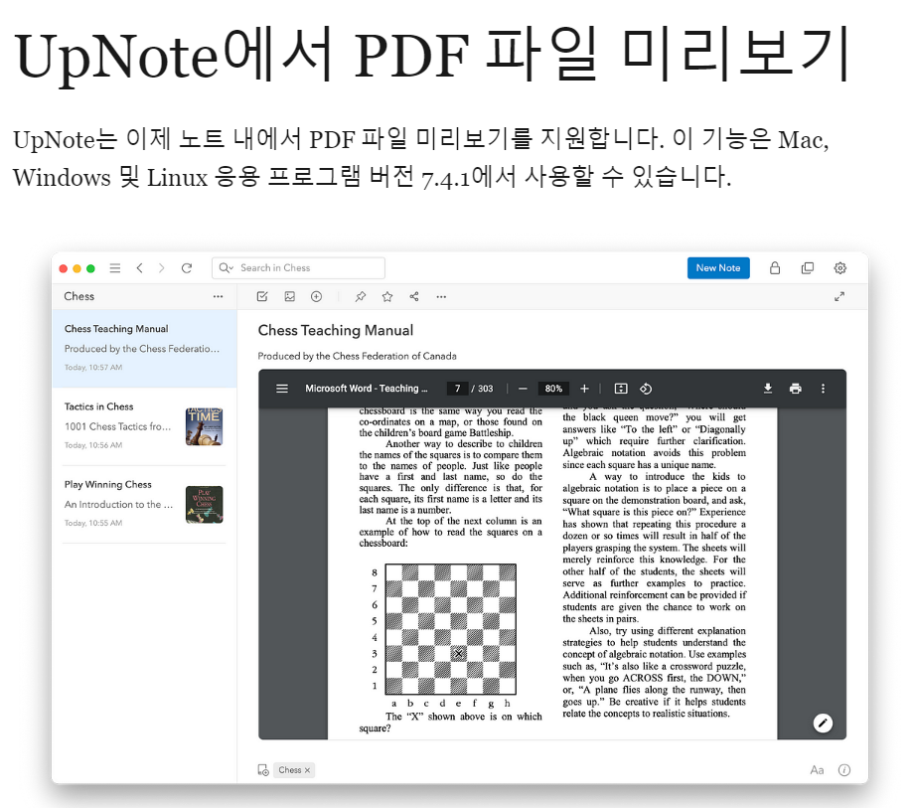Screen dimensions: 915x808
Task: Open the settings gear icon
Action: [x=839, y=268]
